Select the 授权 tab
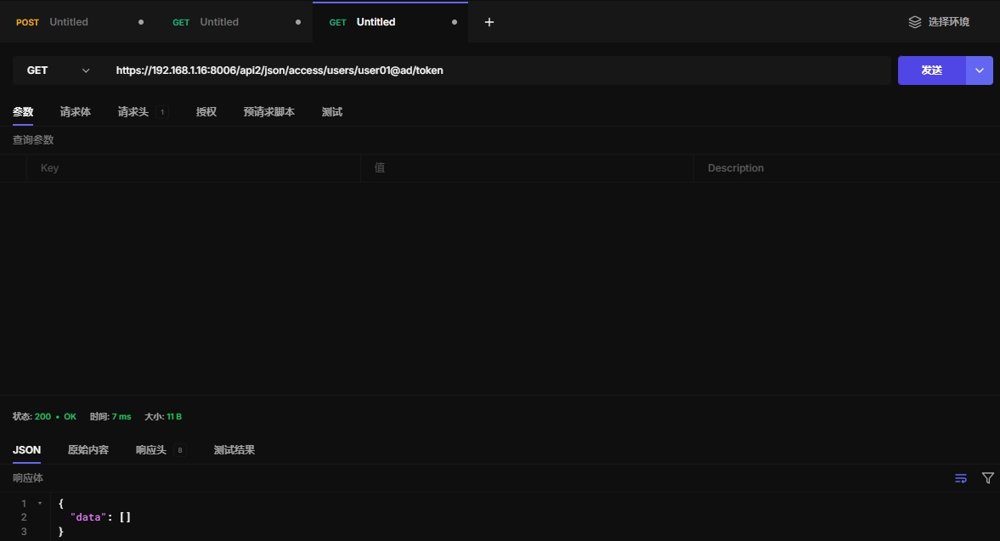 (x=206, y=112)
